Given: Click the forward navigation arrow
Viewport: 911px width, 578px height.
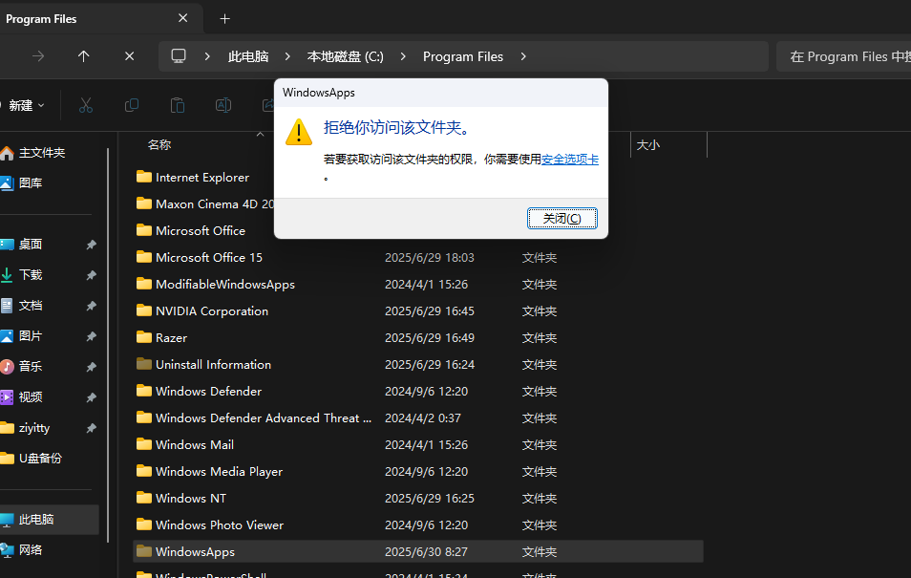Looking at the screenshot, I should click(x=38, y=56).
